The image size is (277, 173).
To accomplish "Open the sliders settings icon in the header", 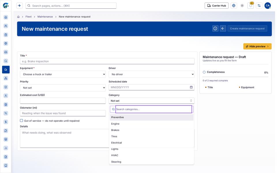I will click(259, 6).
